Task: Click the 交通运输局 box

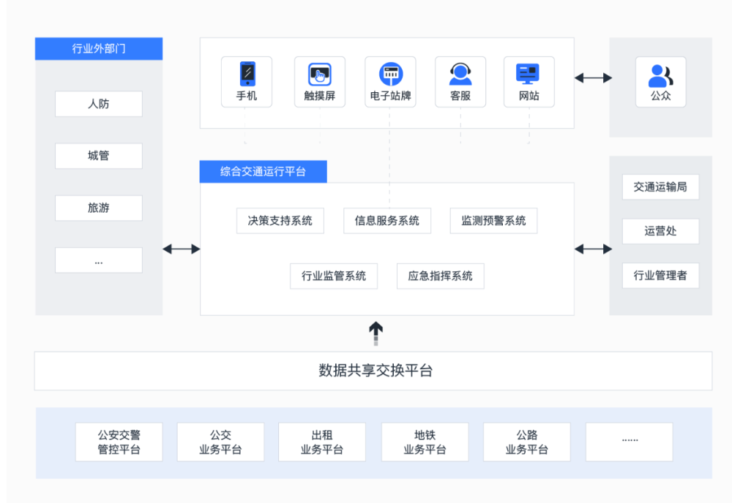Action: (x=660, y=187)
